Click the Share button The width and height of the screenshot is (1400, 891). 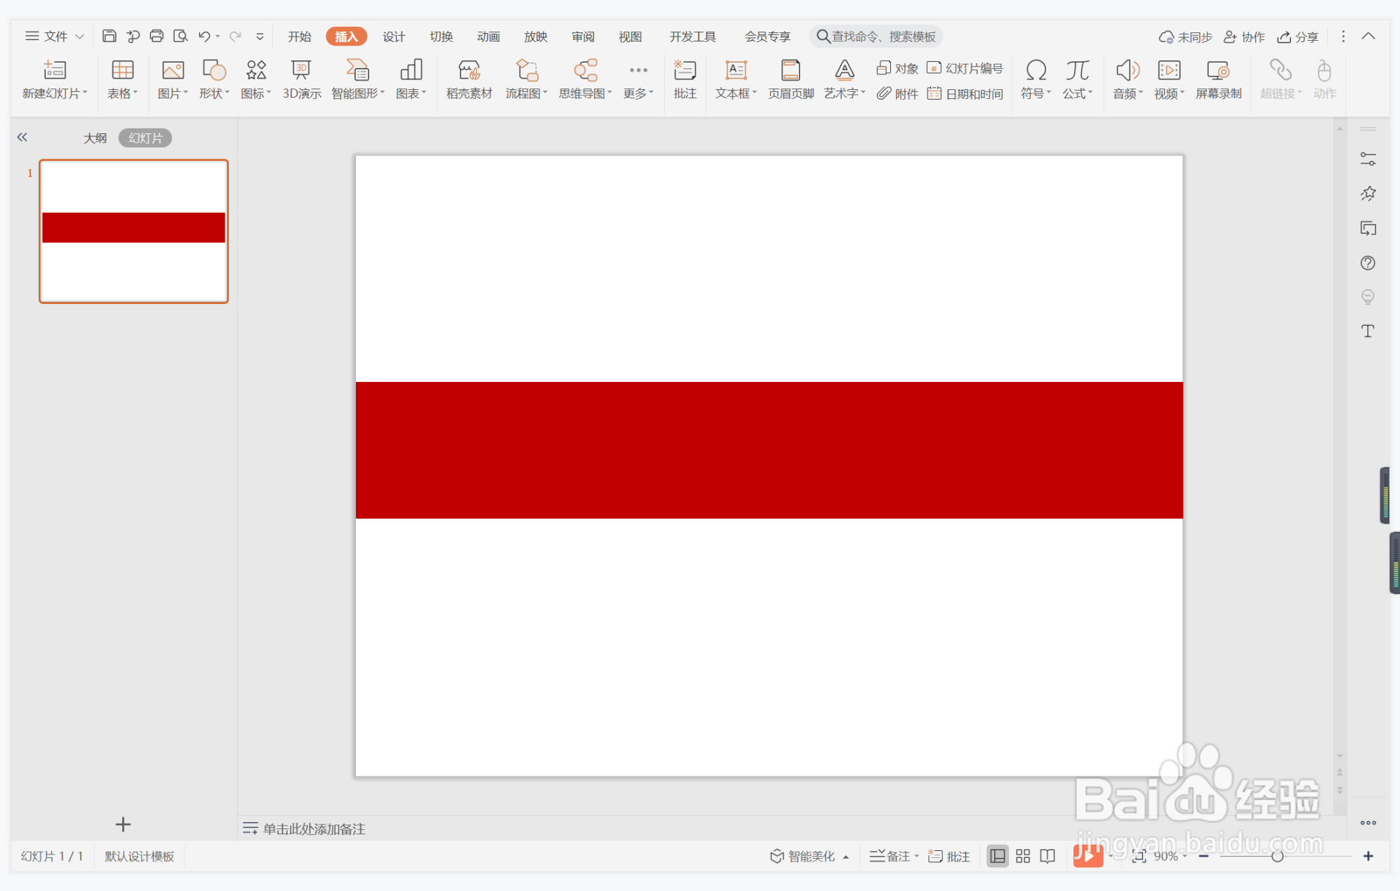(x=1297, y=37)
